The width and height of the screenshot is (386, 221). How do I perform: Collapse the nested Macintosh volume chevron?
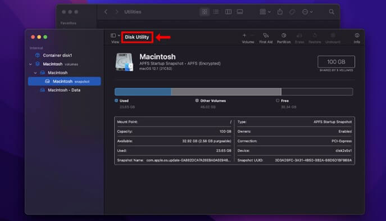tap(35, 73)
